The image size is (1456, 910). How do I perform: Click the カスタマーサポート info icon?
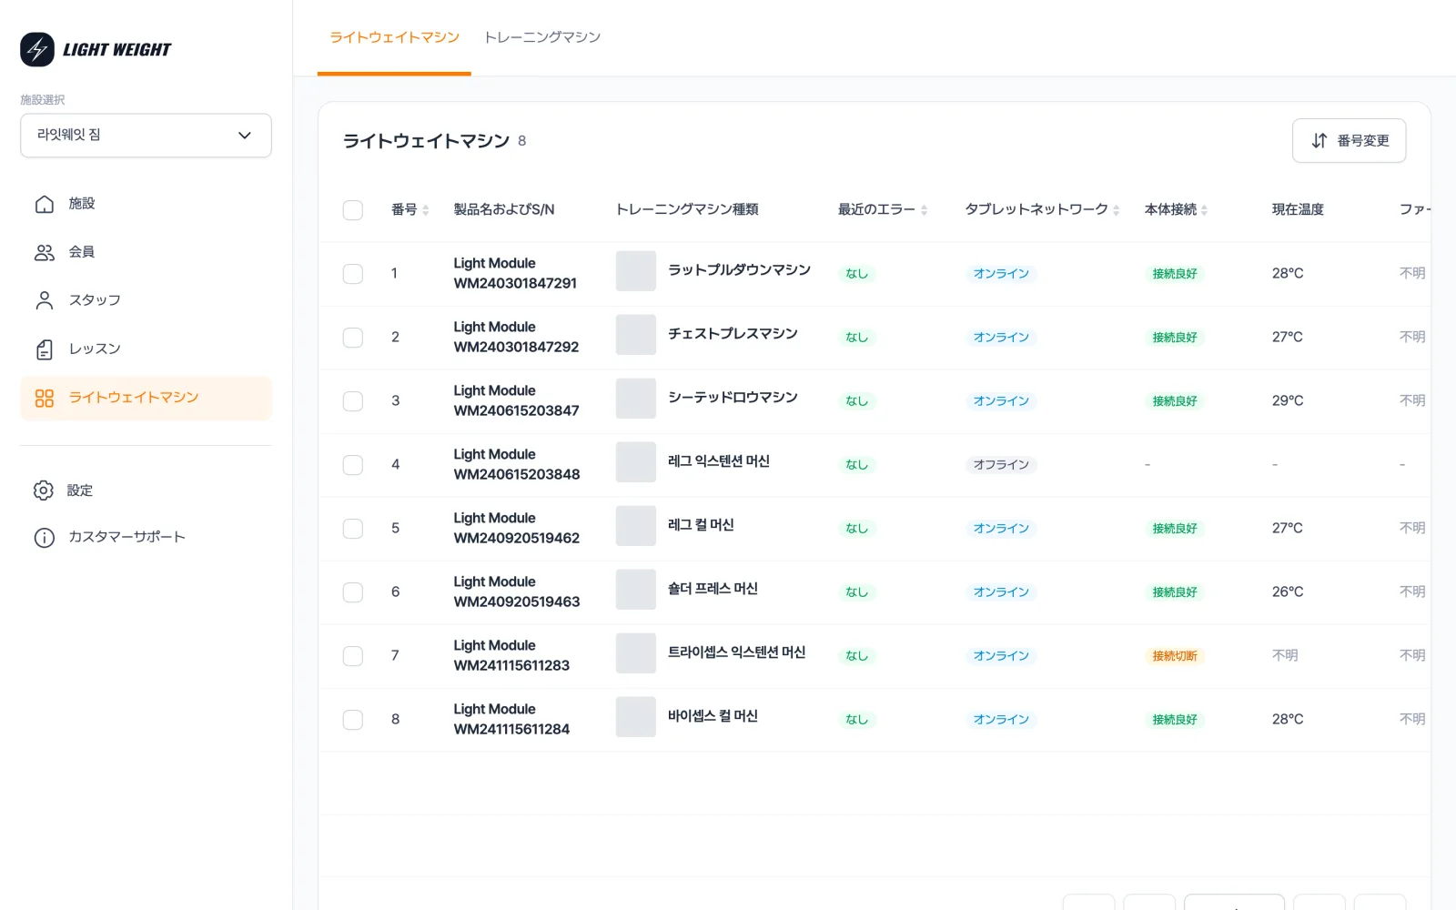(x=45, y=538)
